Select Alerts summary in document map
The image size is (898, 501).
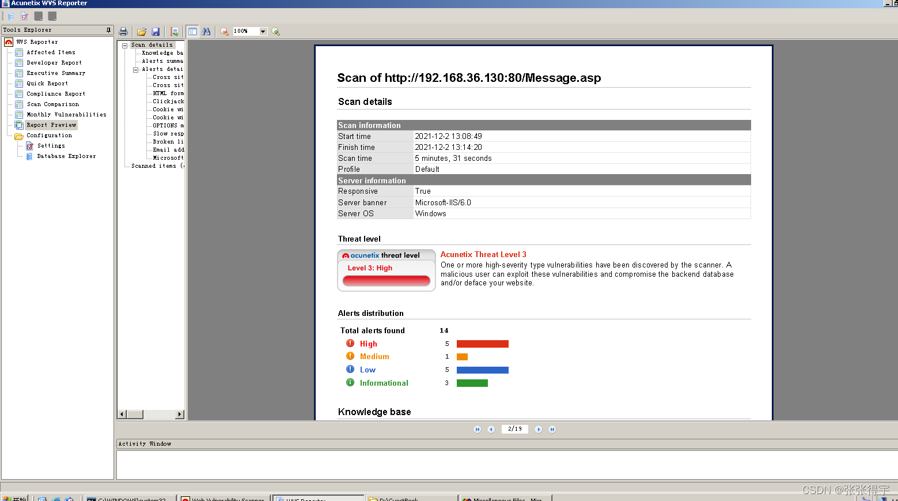(x=162, y=61)
